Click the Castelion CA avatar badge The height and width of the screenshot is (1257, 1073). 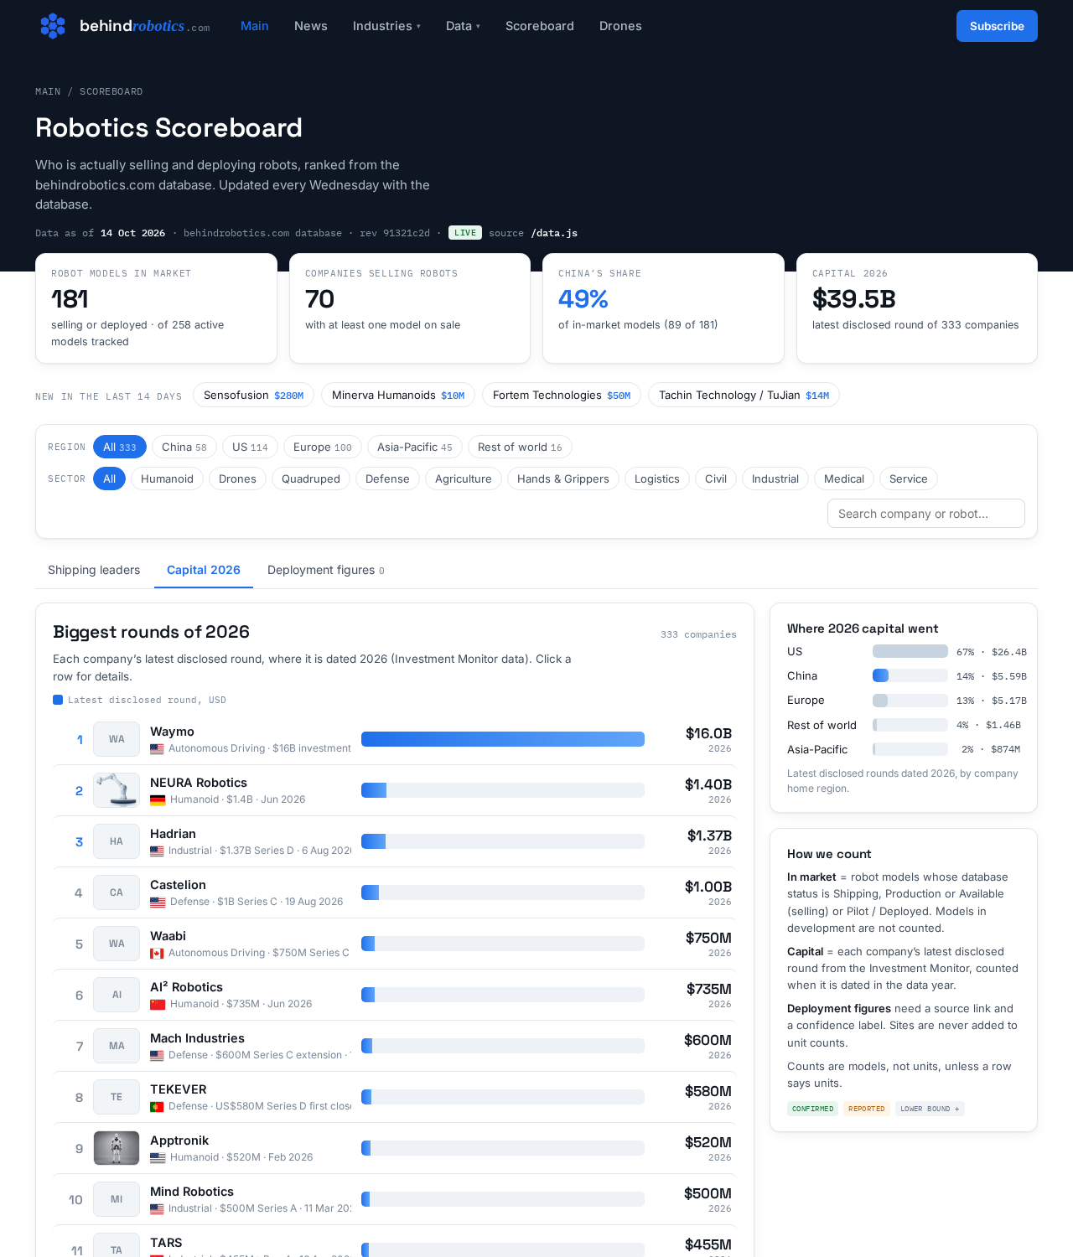(x=117, y=892)
